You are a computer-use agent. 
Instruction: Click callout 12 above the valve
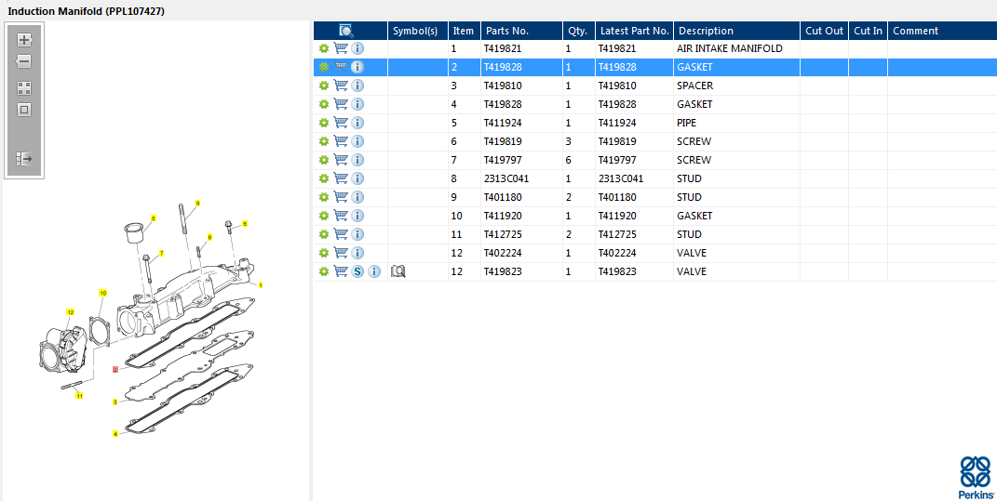(71, 311)
